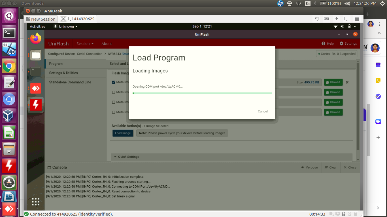The image size is (387, 217).
Task: Click the hourglass icon in AnyDesk status bar
Action: (x=350, y=214)
